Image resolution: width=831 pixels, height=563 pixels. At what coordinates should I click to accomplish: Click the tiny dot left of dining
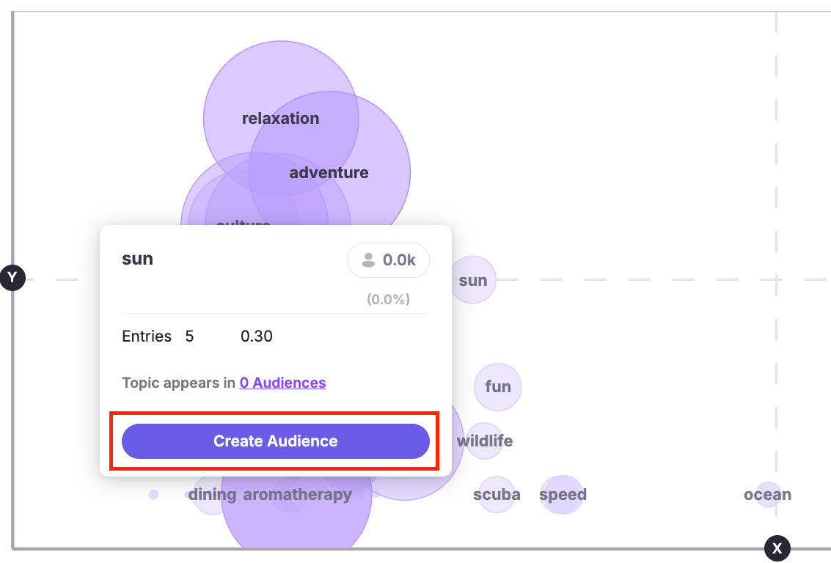point(153,495)
